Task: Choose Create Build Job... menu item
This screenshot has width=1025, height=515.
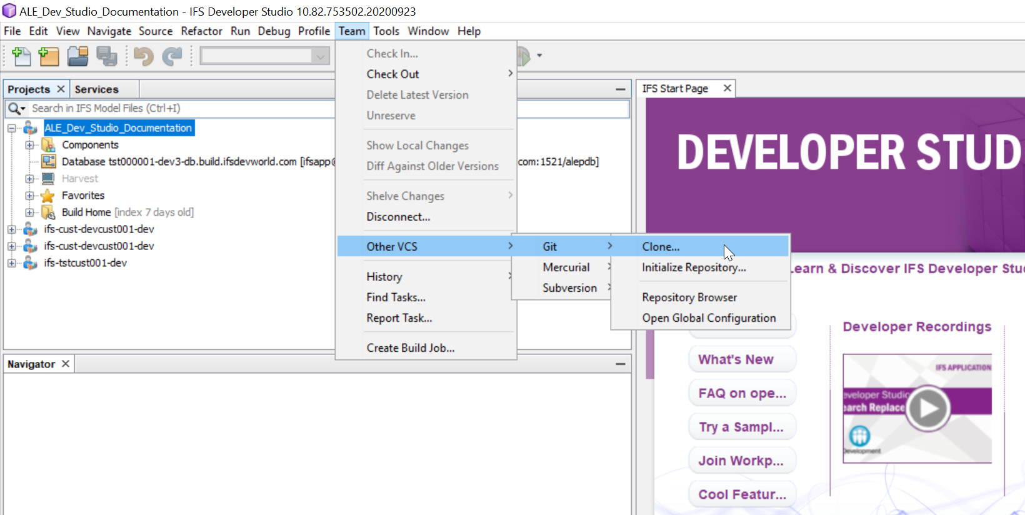Action: pyautogui.click(x=427, y=348)
